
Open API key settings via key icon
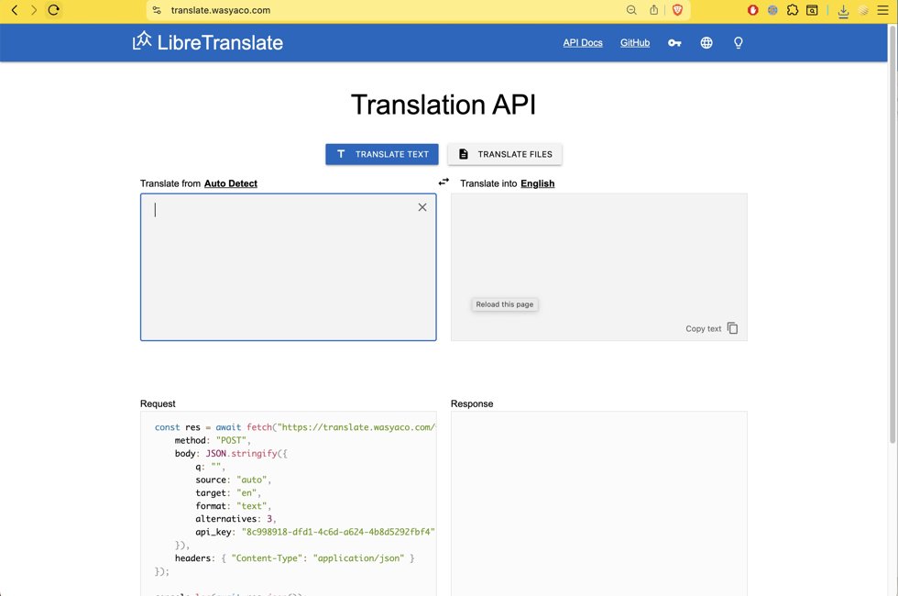pyautogui.click(x=674, y=42)
